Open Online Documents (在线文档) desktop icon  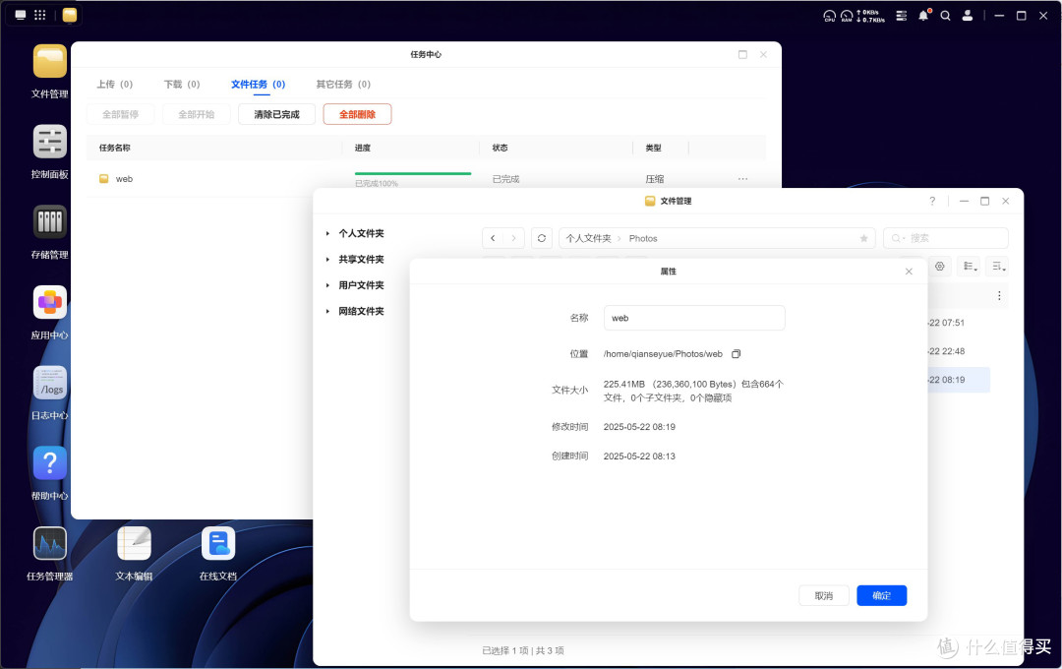218,544
